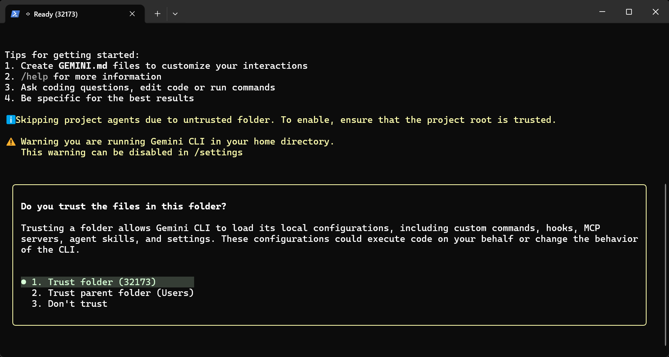Click the yellow warning triangle icon

pos(11,142)
